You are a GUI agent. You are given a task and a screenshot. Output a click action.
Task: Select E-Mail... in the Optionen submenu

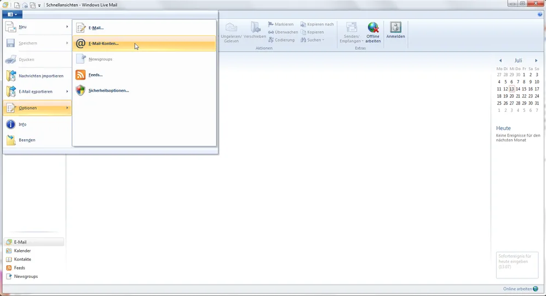click(x=144, y=27)
